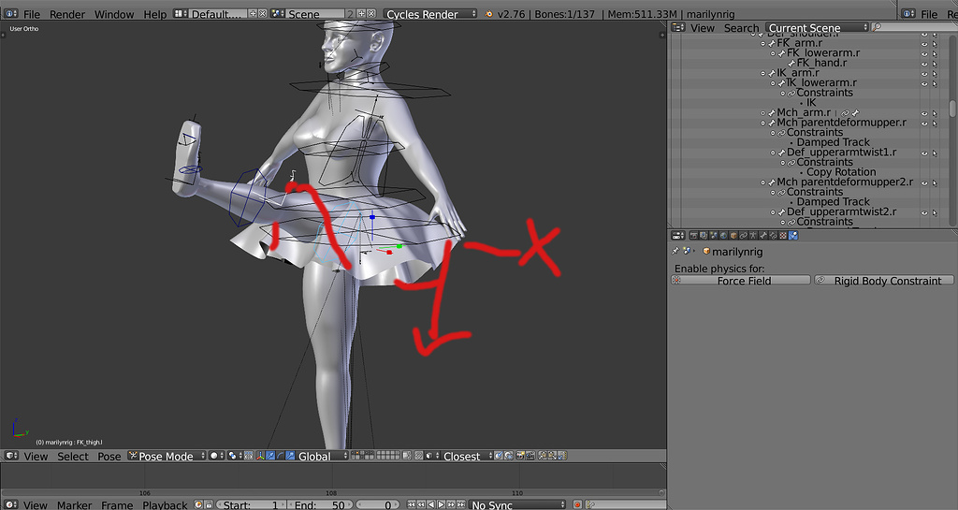
Task: Switch to Scene properties tab icon
Action: pos(714,235)
